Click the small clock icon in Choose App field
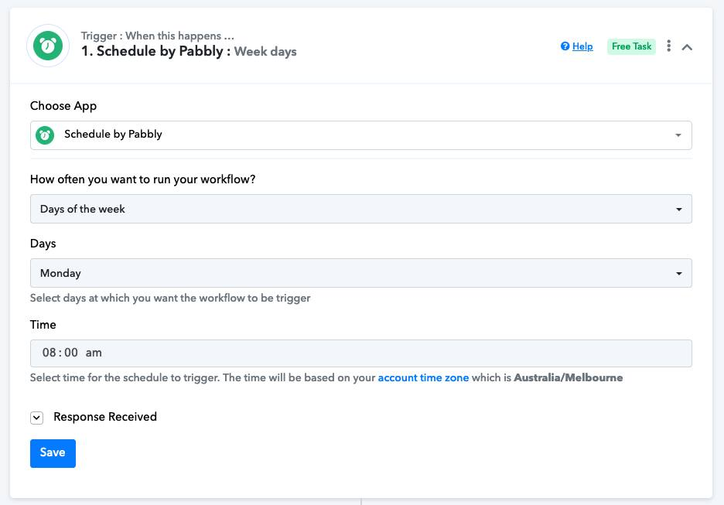This screenshot has height=505, width=724. pos(45,135)
